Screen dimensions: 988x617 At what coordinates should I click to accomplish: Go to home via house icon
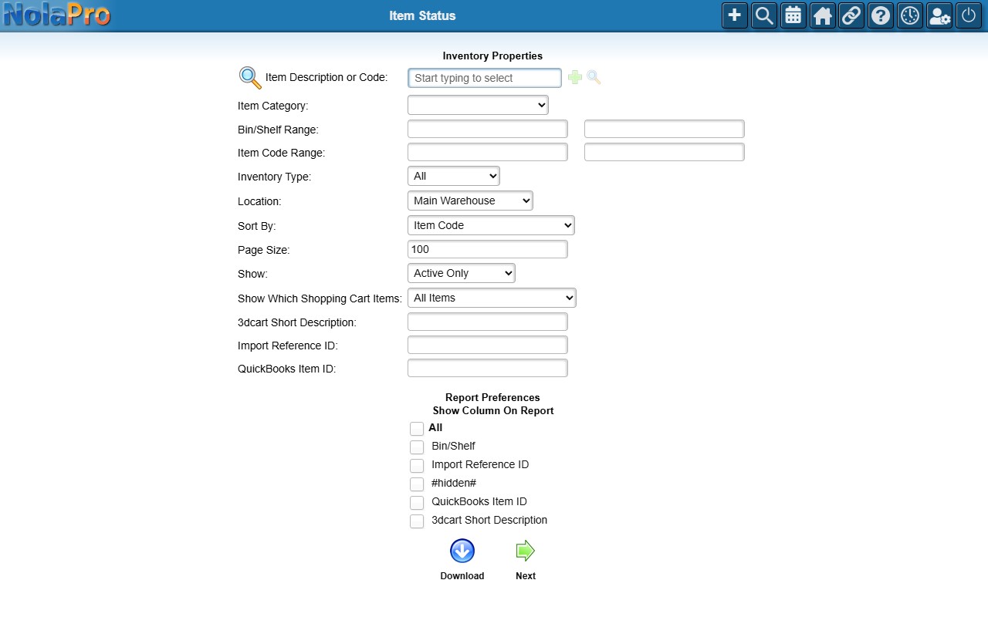point(823,15)
